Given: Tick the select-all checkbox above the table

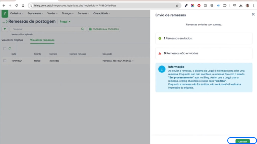Looking at the screenshot, I should tap(5, 48).
